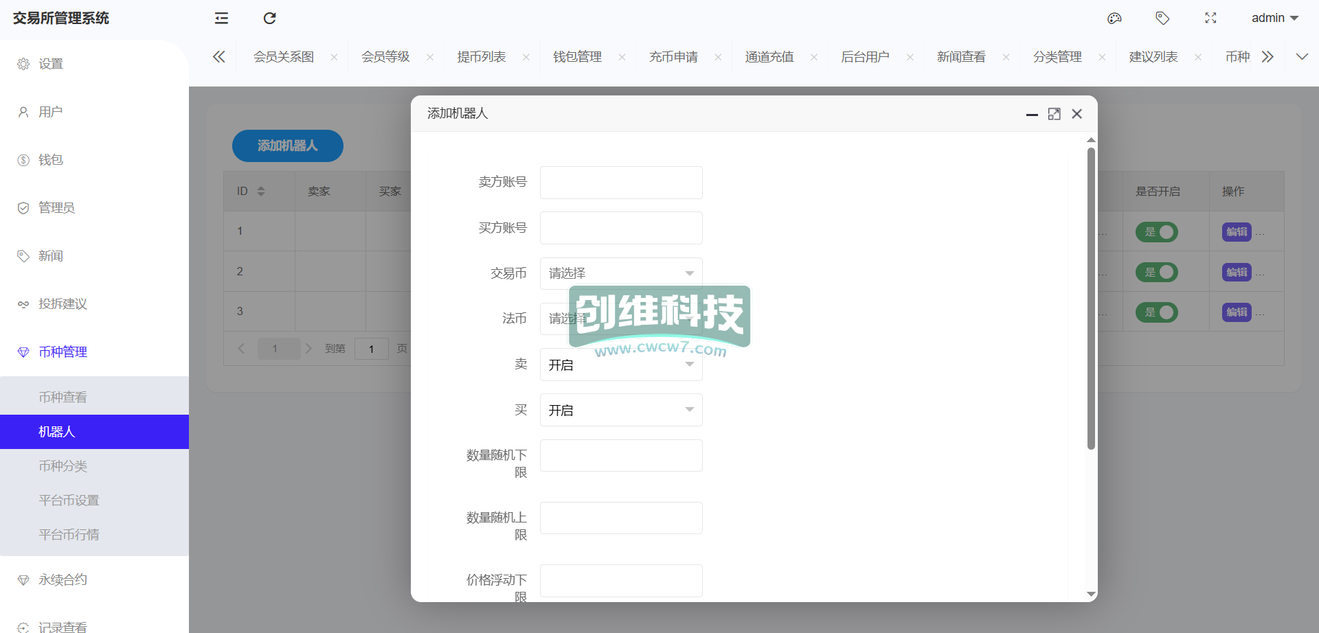This screenshot has height=633, width=1319.
Task: Expand the admin user menu
Action: click(1274, 19)
